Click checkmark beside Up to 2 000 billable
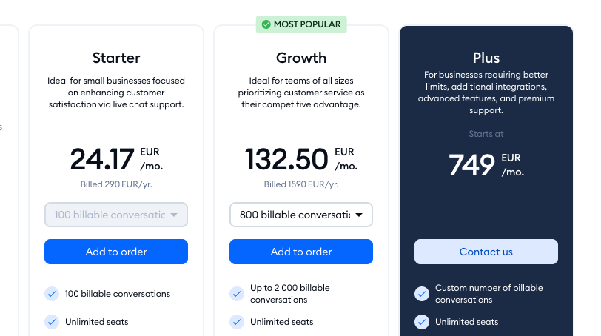The width and height of the screenshot is (601, 336). coord(237,294)
